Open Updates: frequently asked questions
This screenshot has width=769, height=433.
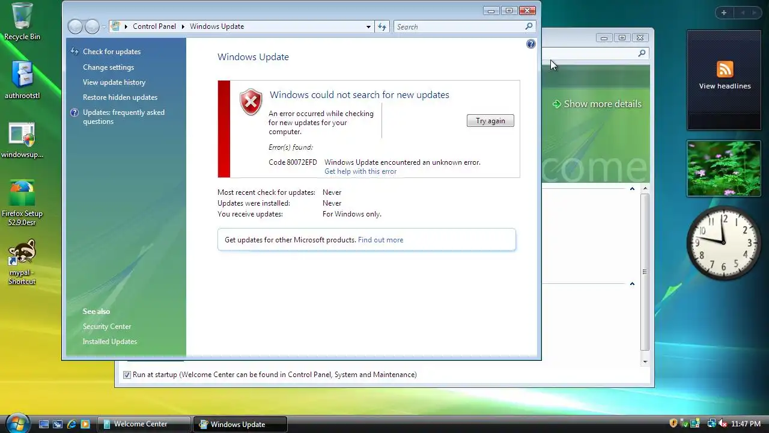pos(124,117)
